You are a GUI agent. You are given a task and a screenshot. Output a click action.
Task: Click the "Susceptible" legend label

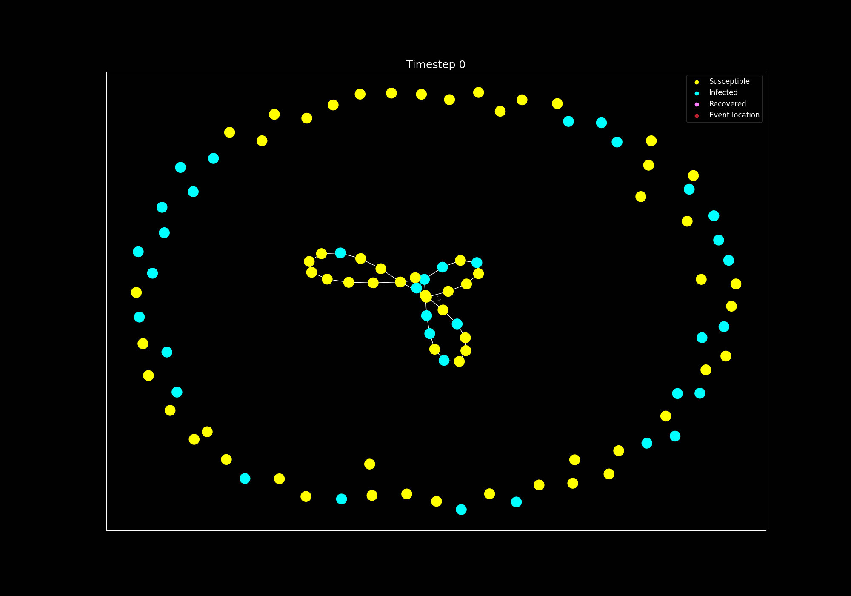point(729,81)
